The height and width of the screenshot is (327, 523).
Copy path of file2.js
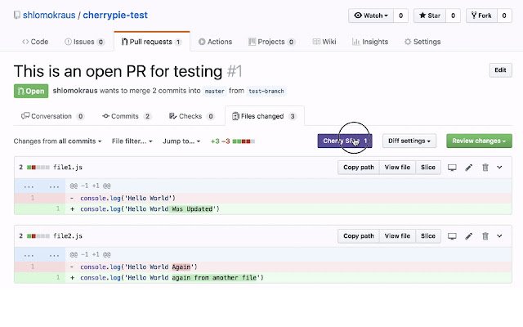tap(359, 236)
